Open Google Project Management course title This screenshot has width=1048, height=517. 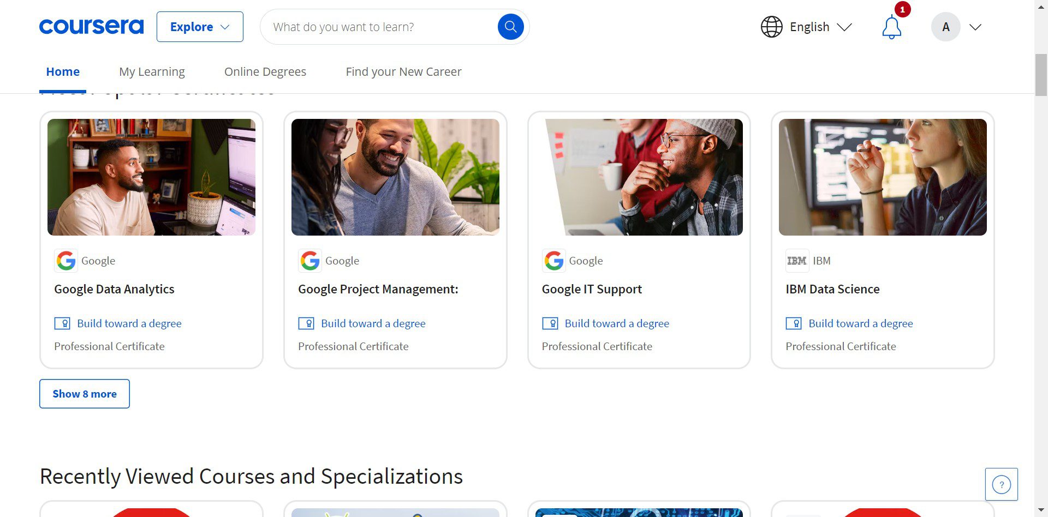(x=378, y=289)
